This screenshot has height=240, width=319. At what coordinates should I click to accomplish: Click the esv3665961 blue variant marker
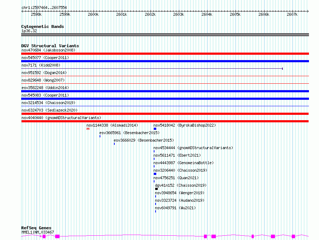coord(100,136)
